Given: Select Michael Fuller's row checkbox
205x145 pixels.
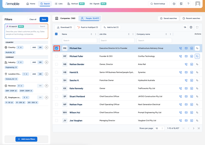Looking at the screenshot, I should [x=56, y=56].
